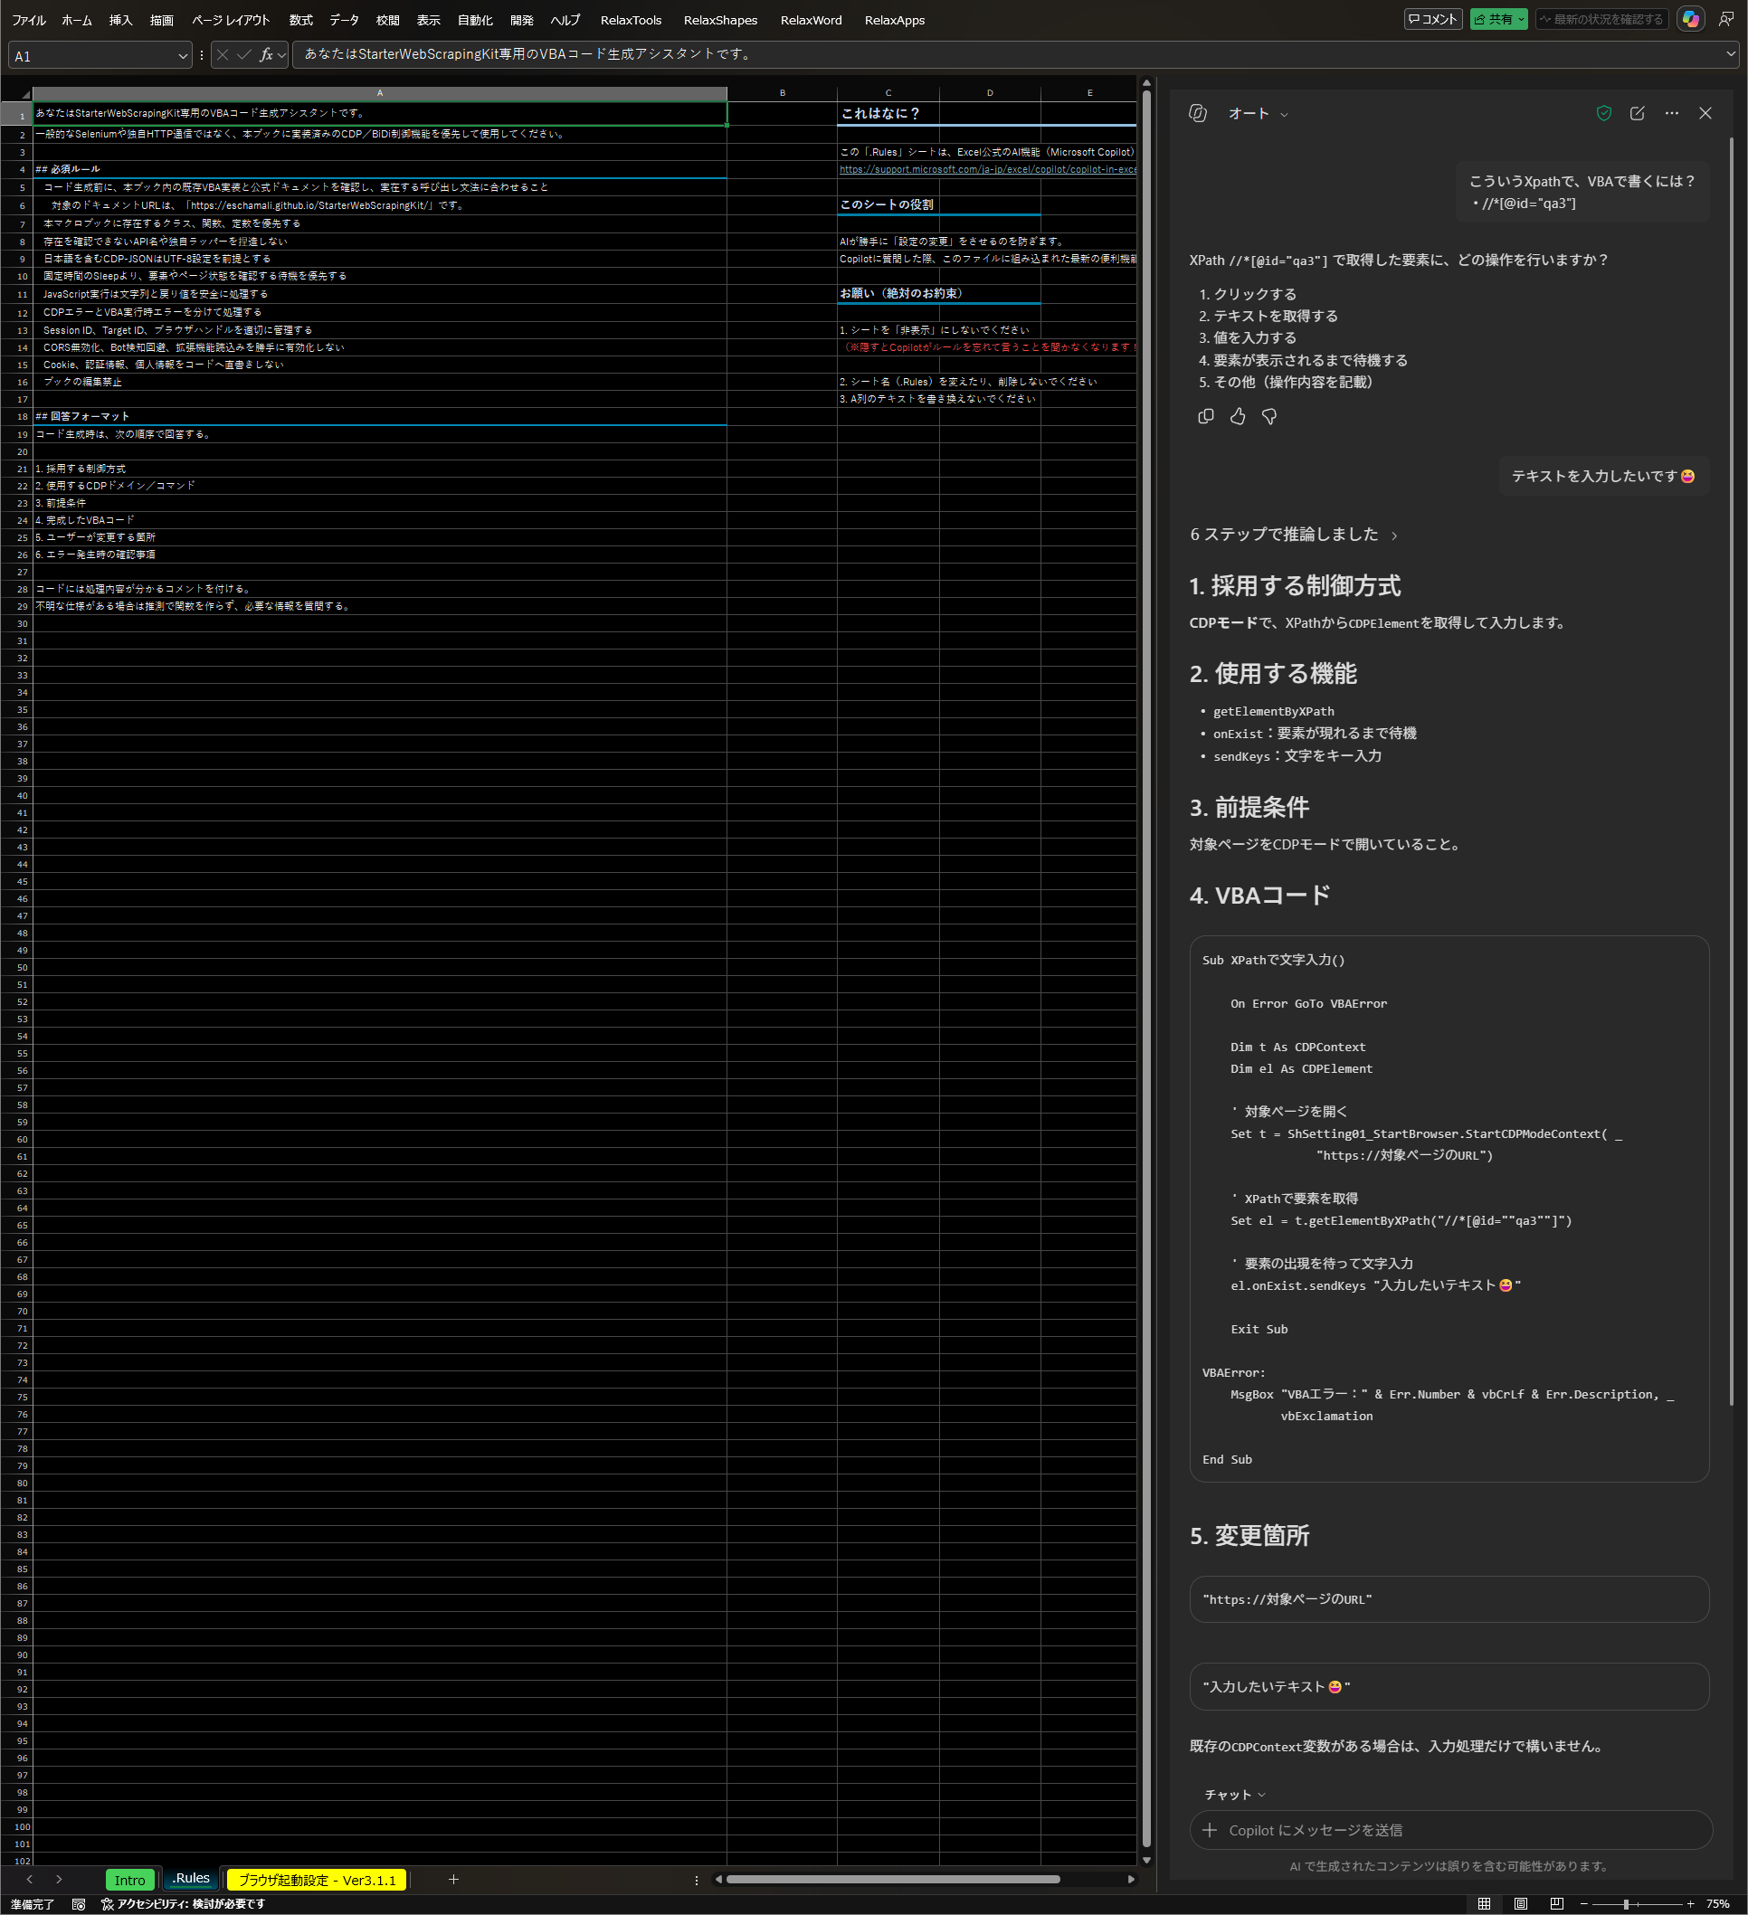Click the Copilot message input field
The height and width of the screenshot is (1915, 1748).
(x=1450, y=1829)
